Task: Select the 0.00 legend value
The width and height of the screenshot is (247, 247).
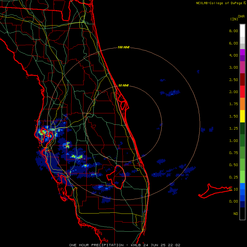Action: (x=234, y=201)
